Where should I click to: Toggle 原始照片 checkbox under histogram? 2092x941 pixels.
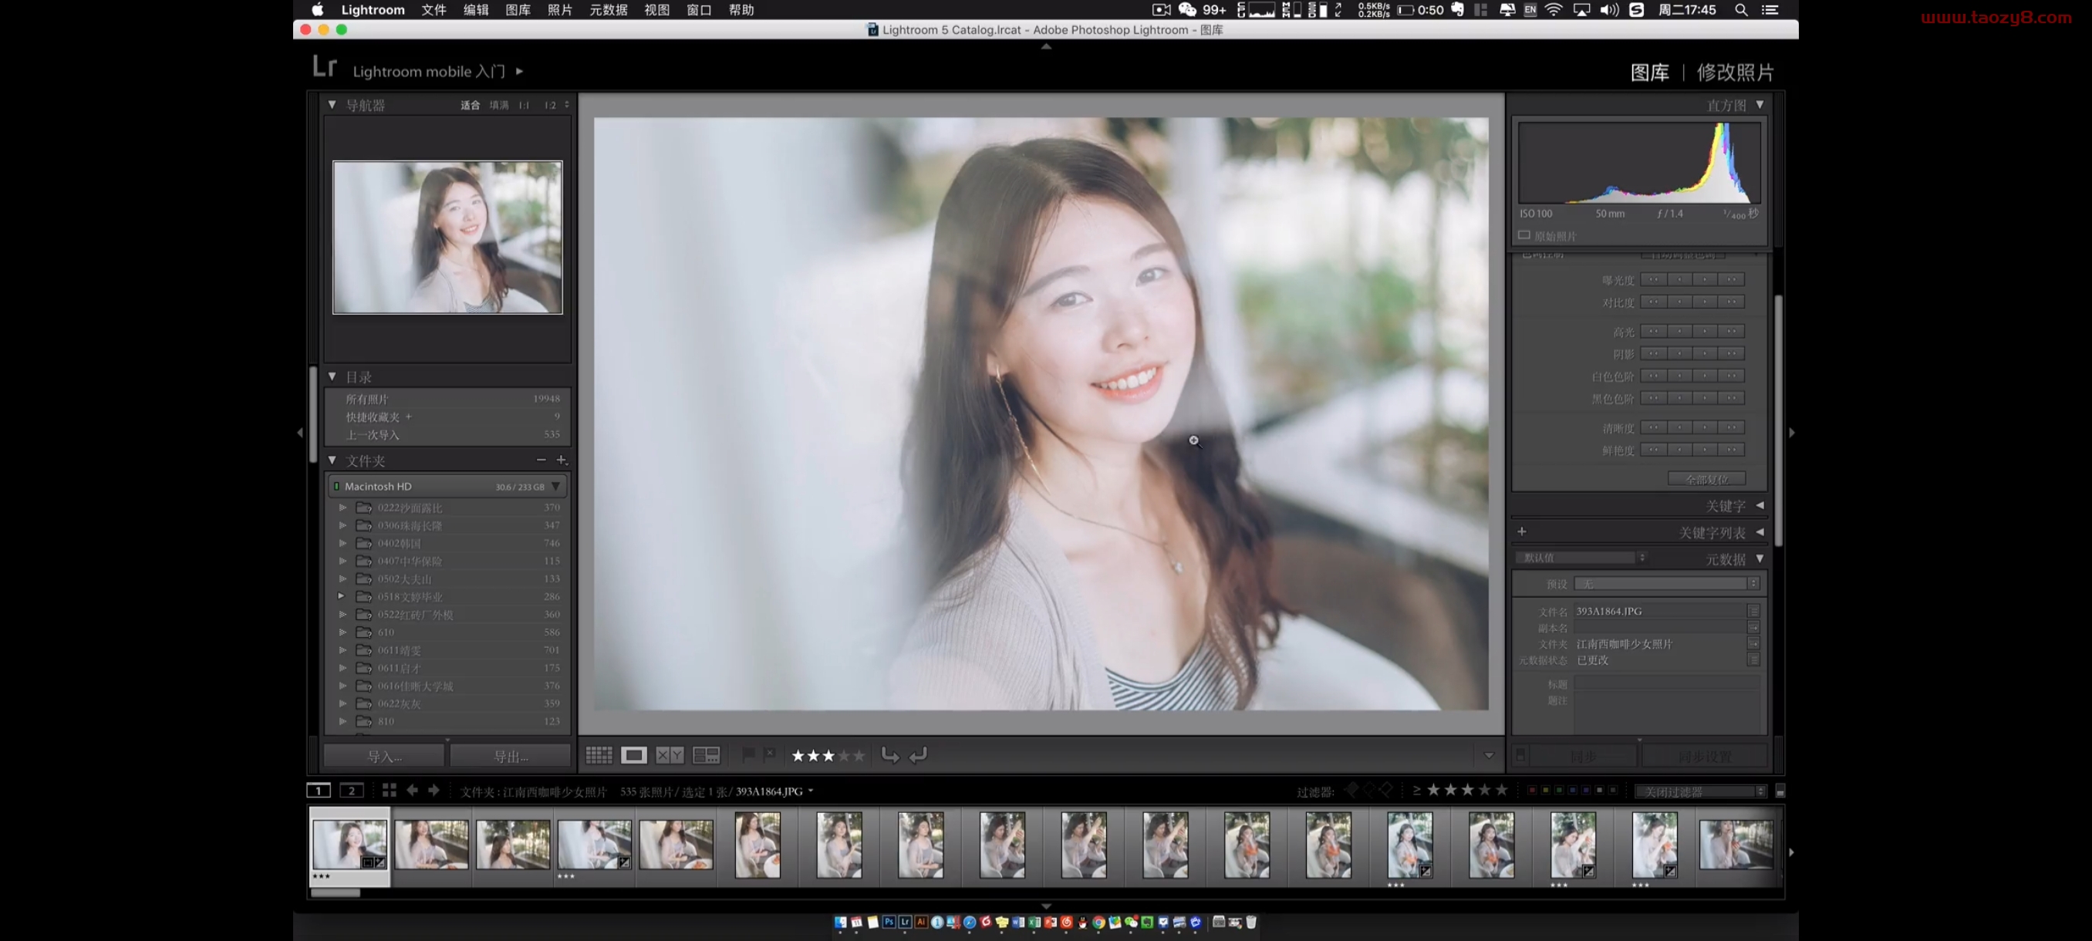pyautogui.click(x=1524, y=235)
